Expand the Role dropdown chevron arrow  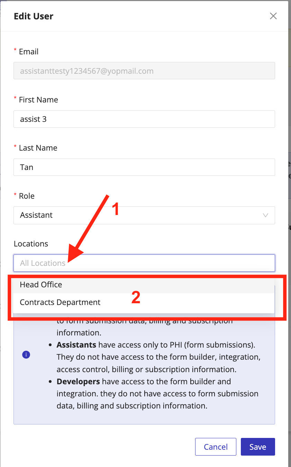[265, 215]
